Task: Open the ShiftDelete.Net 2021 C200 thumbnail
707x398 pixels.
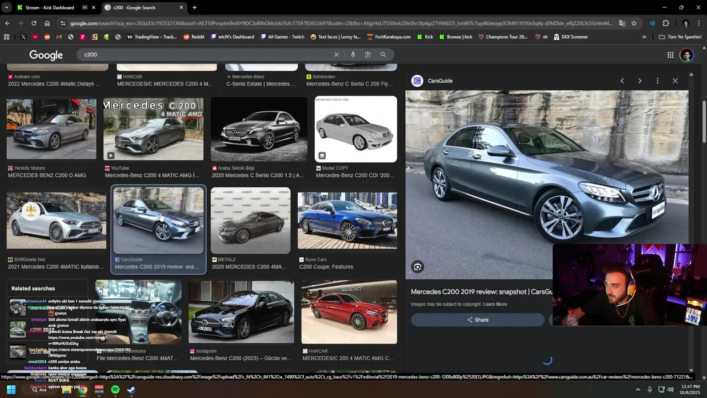Action: (x=56, y=221)
